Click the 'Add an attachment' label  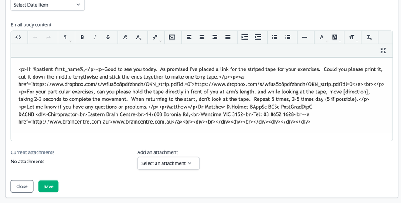(157, 152)
